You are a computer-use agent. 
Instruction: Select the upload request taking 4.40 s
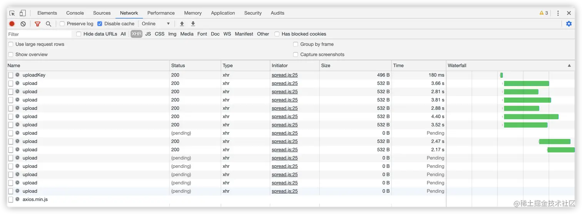[x=291, y=116]
